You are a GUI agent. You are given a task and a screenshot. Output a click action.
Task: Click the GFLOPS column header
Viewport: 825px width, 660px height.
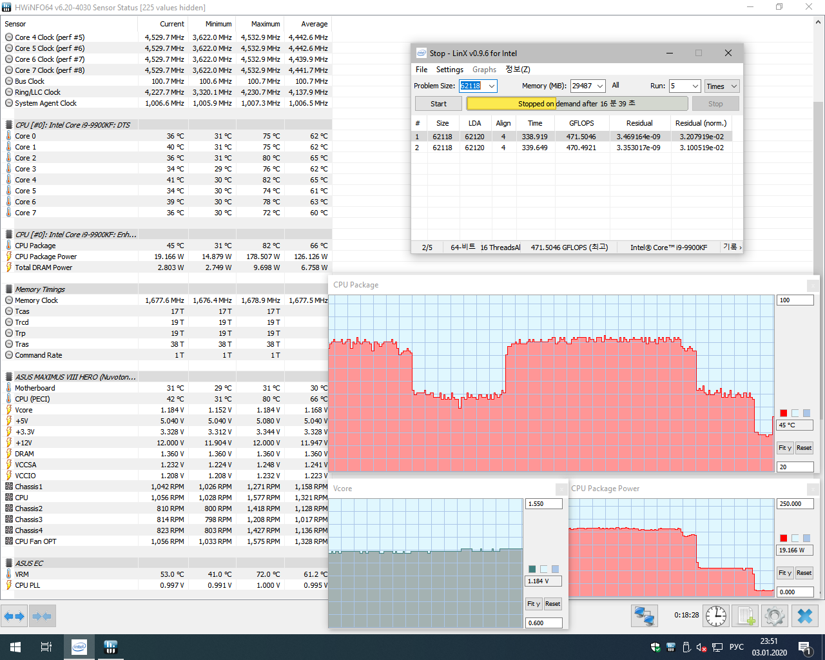pos(581,123)
